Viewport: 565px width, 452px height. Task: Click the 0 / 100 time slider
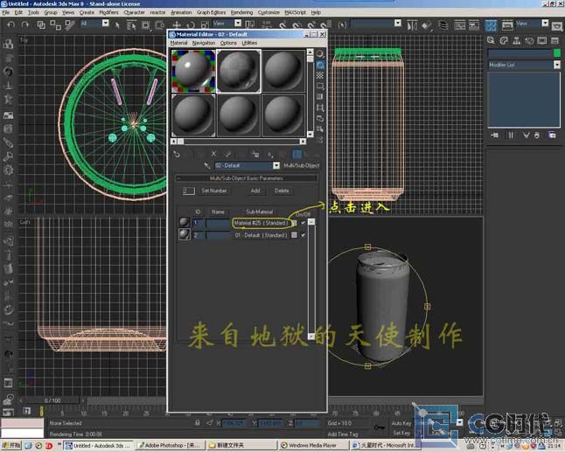[52, 400]
